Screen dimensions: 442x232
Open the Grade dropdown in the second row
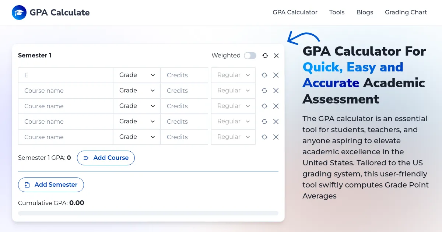point(137,91)
